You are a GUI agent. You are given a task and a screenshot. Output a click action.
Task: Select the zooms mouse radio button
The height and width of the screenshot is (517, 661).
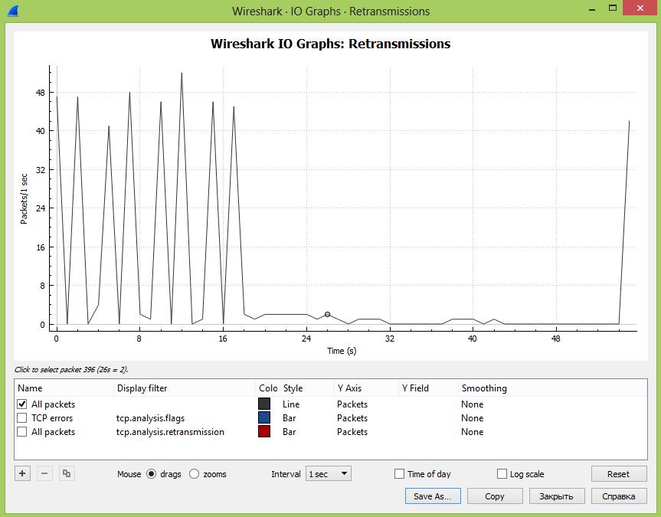[195, 474]
